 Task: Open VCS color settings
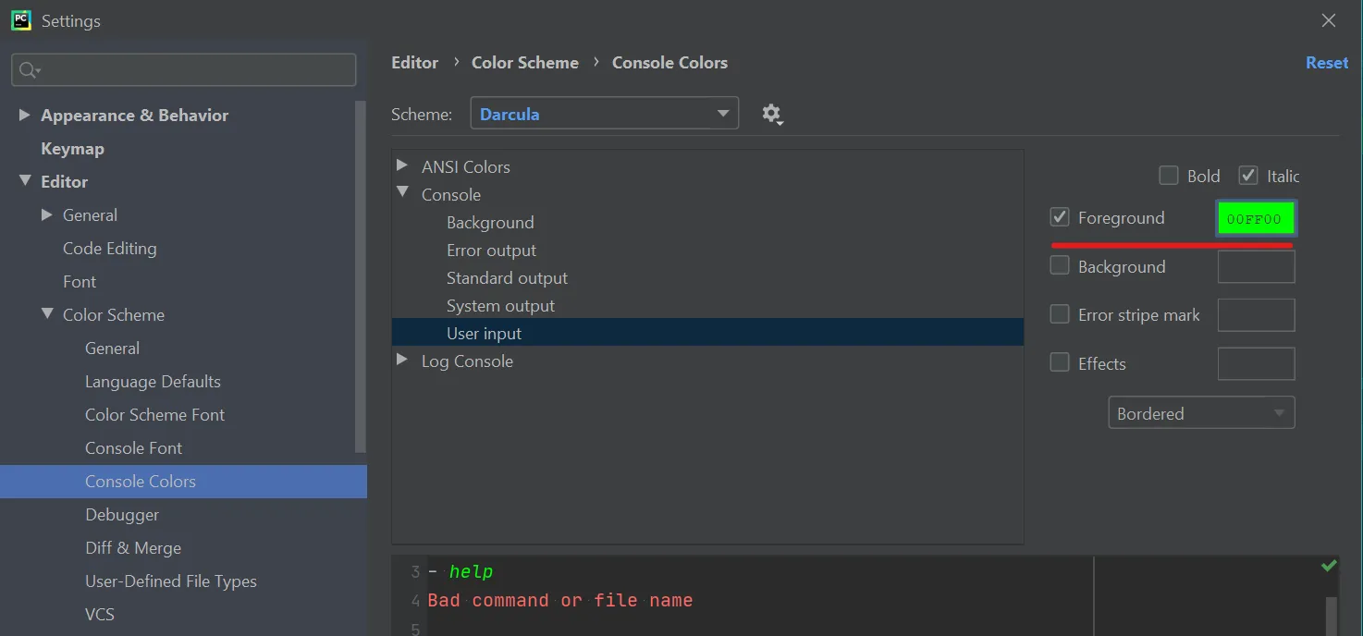point(100,614)
